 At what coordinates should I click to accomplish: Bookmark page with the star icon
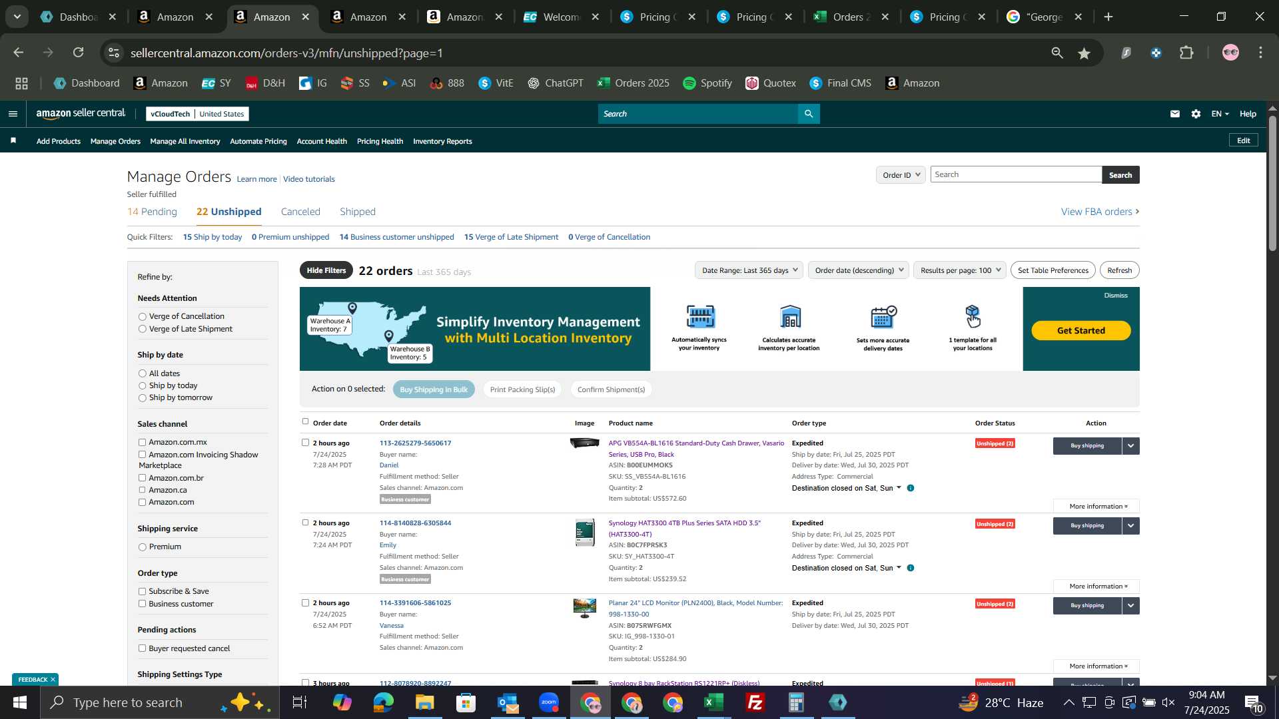1084,53
